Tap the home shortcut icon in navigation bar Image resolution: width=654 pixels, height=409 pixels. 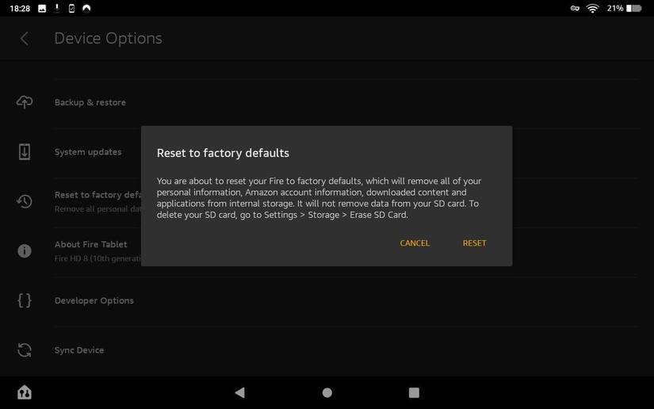[25, 392]
